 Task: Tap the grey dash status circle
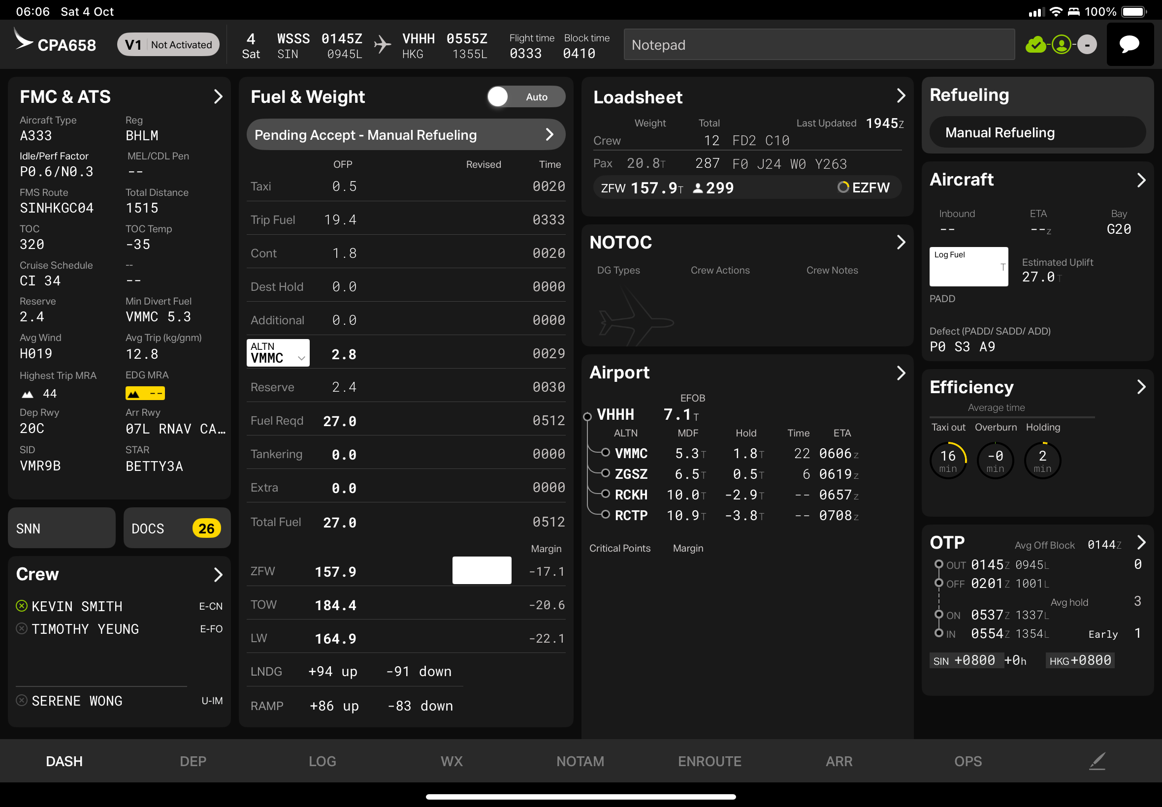pyautogui.click(x=1087, y=45)
